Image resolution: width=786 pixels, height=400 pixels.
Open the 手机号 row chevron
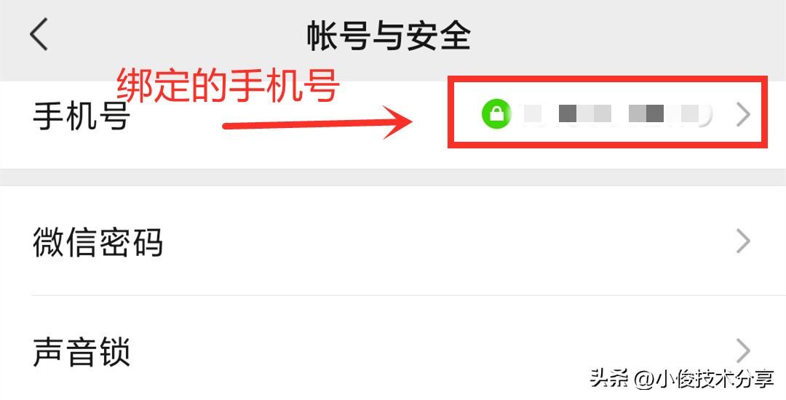743,114
